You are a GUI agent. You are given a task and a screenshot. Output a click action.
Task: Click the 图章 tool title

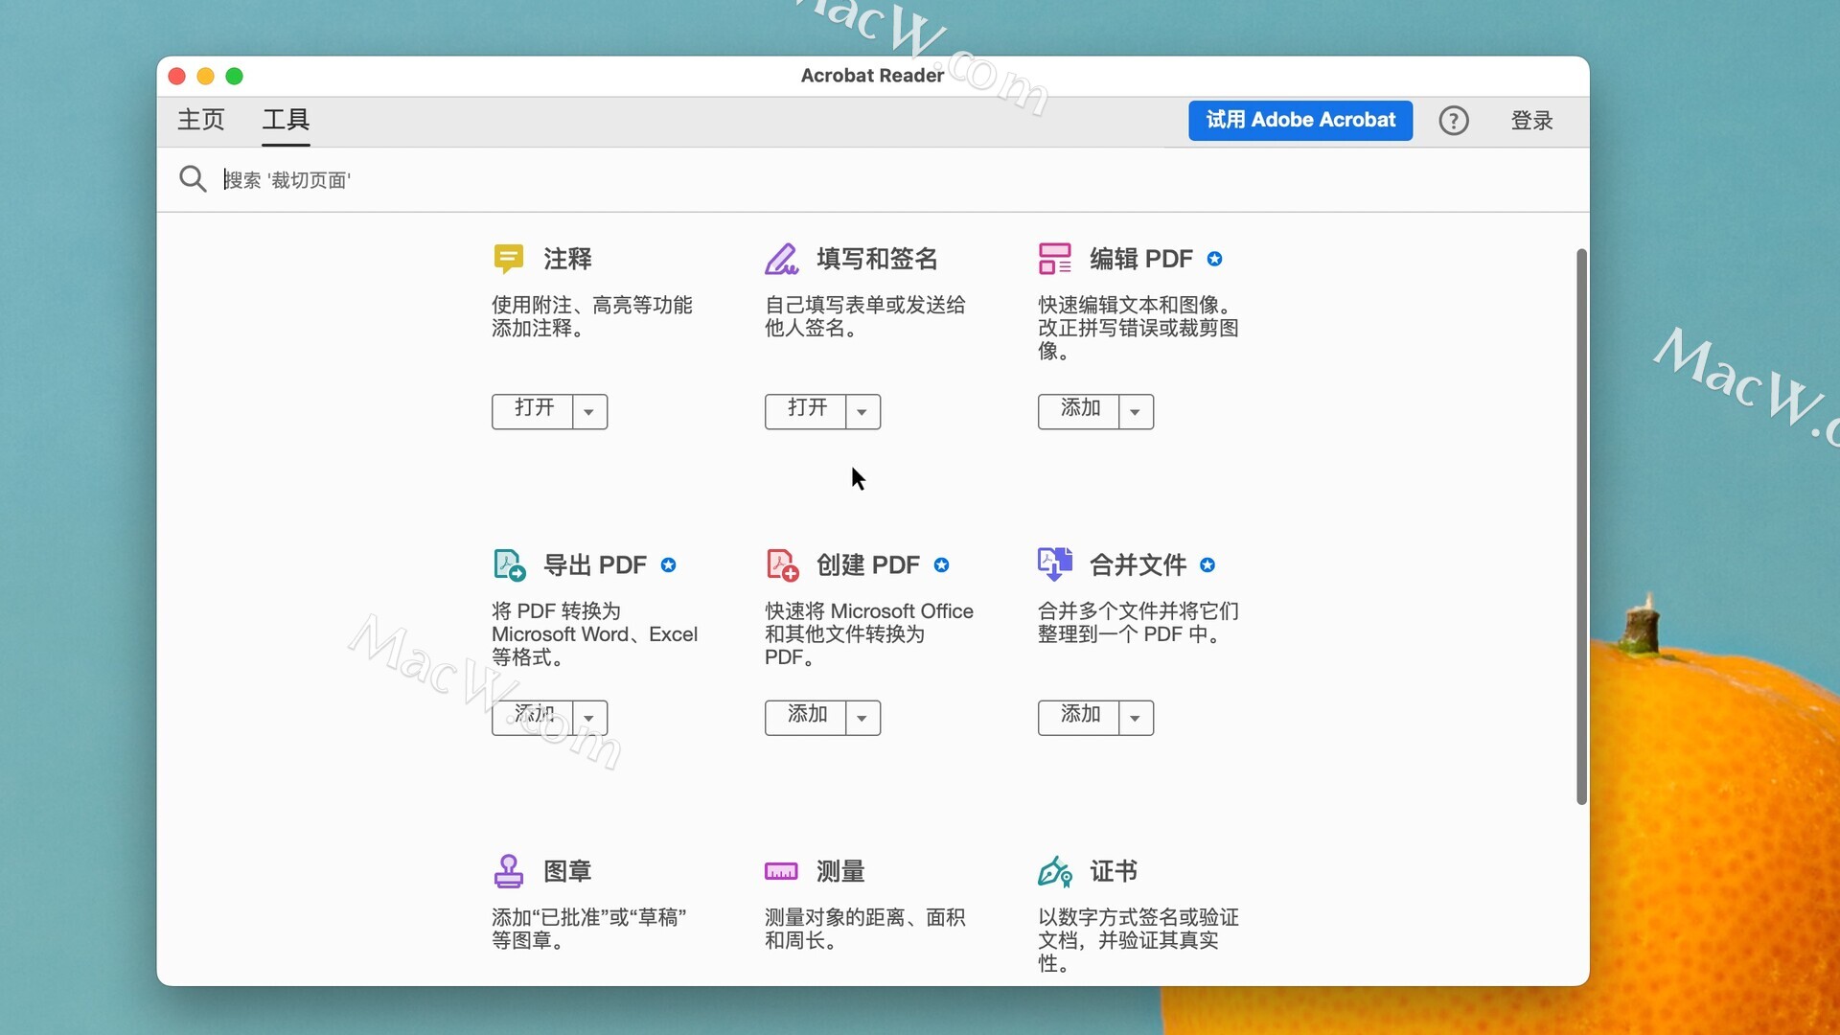(x=567, y=871)
